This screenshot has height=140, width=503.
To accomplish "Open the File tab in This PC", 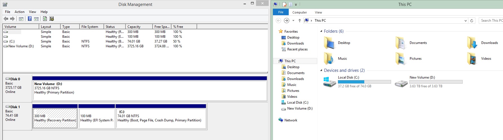I will tap(281, 12).
